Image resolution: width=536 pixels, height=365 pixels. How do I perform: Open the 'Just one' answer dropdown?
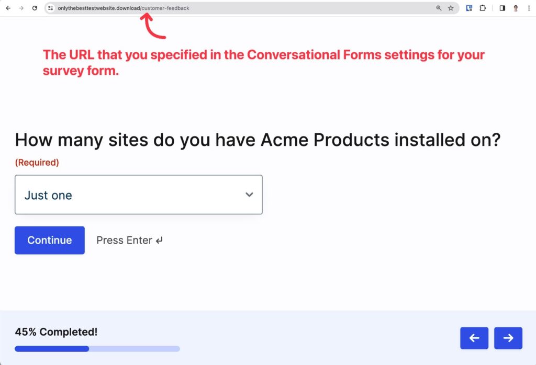point(139,194)
